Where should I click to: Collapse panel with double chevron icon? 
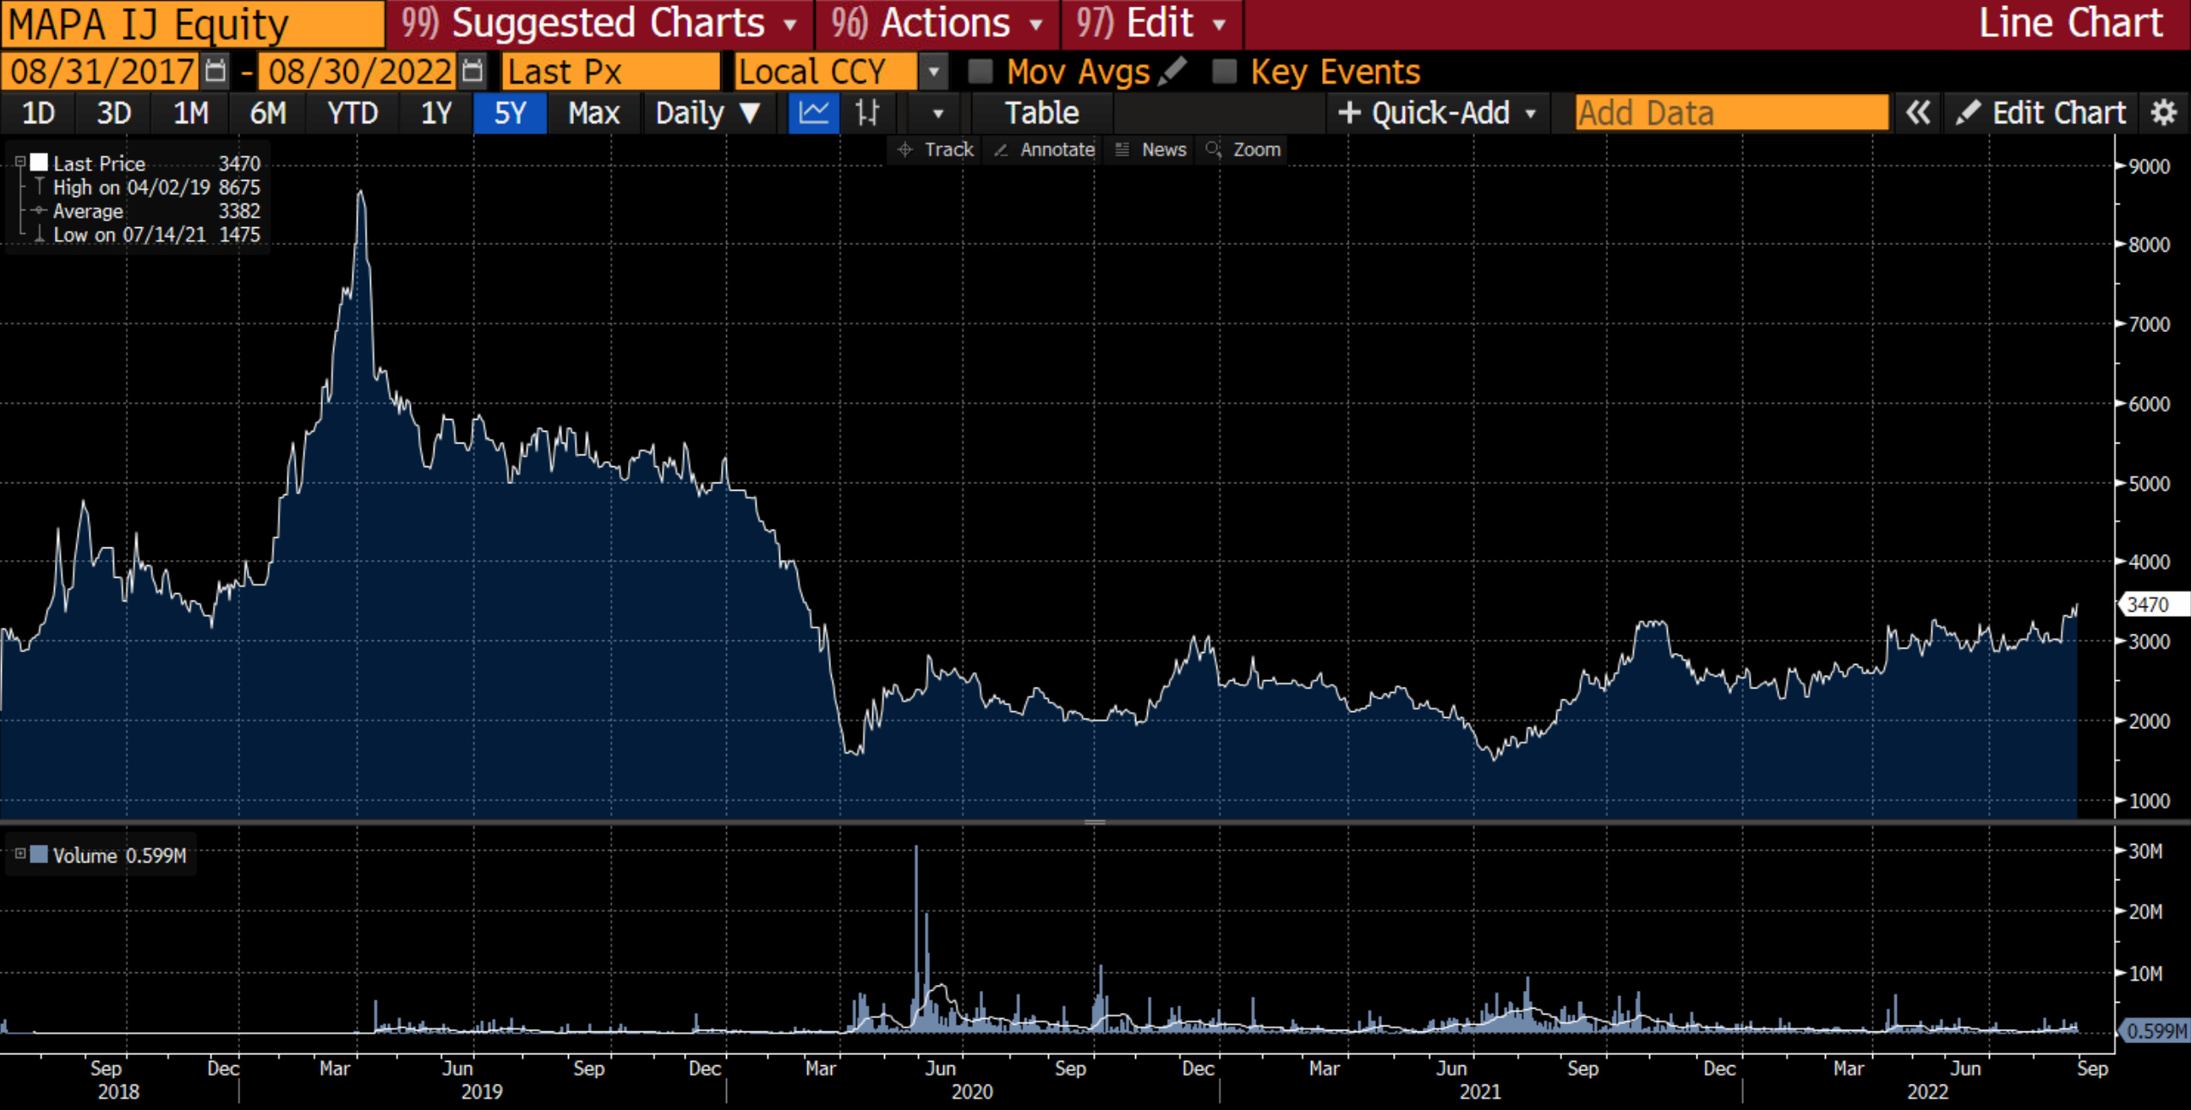pyautogui.click(x=1917, y=113)
